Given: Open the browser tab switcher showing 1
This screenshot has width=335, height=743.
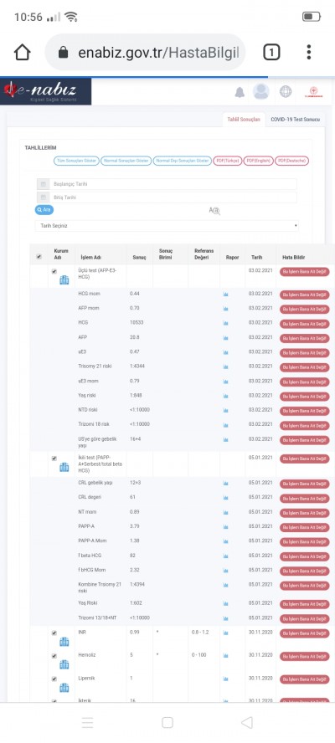Looking at the screenshot, I should (271, 52).
